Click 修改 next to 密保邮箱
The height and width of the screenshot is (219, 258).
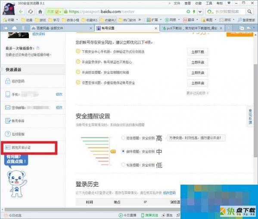click(59, 108)
